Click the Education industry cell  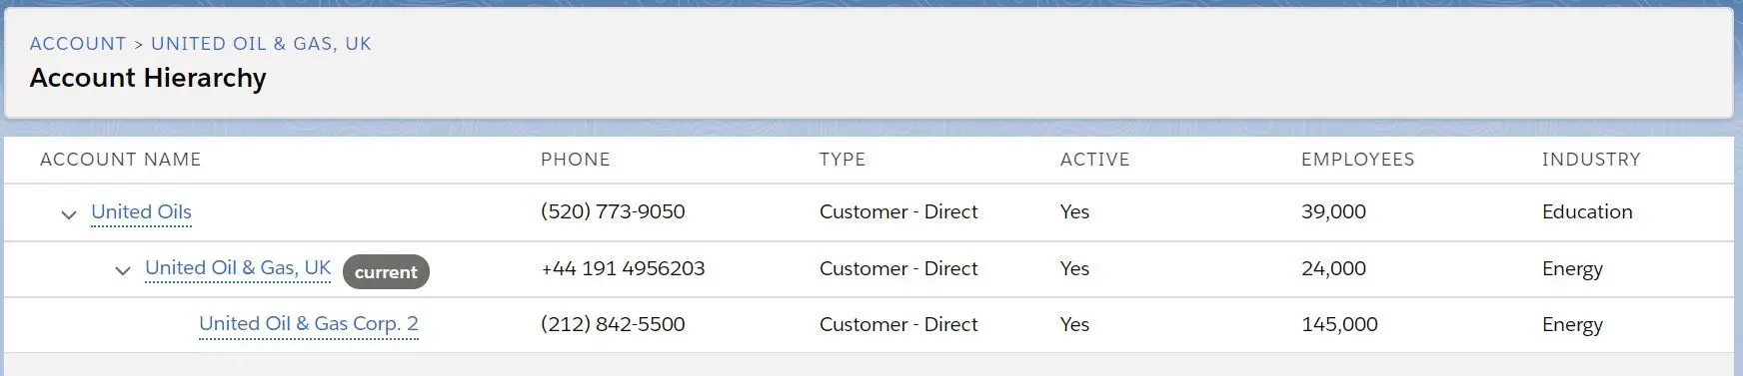tap(1587, 211)
